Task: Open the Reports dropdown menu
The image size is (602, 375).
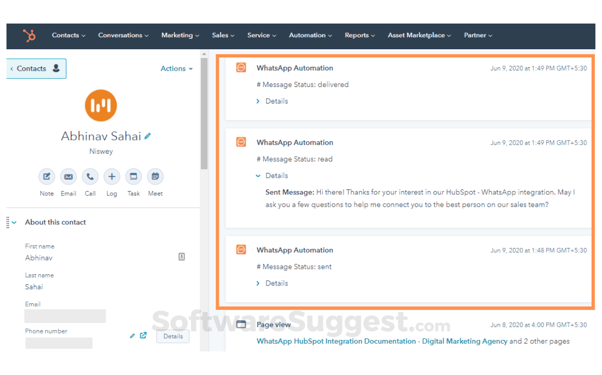Action: 360,36
